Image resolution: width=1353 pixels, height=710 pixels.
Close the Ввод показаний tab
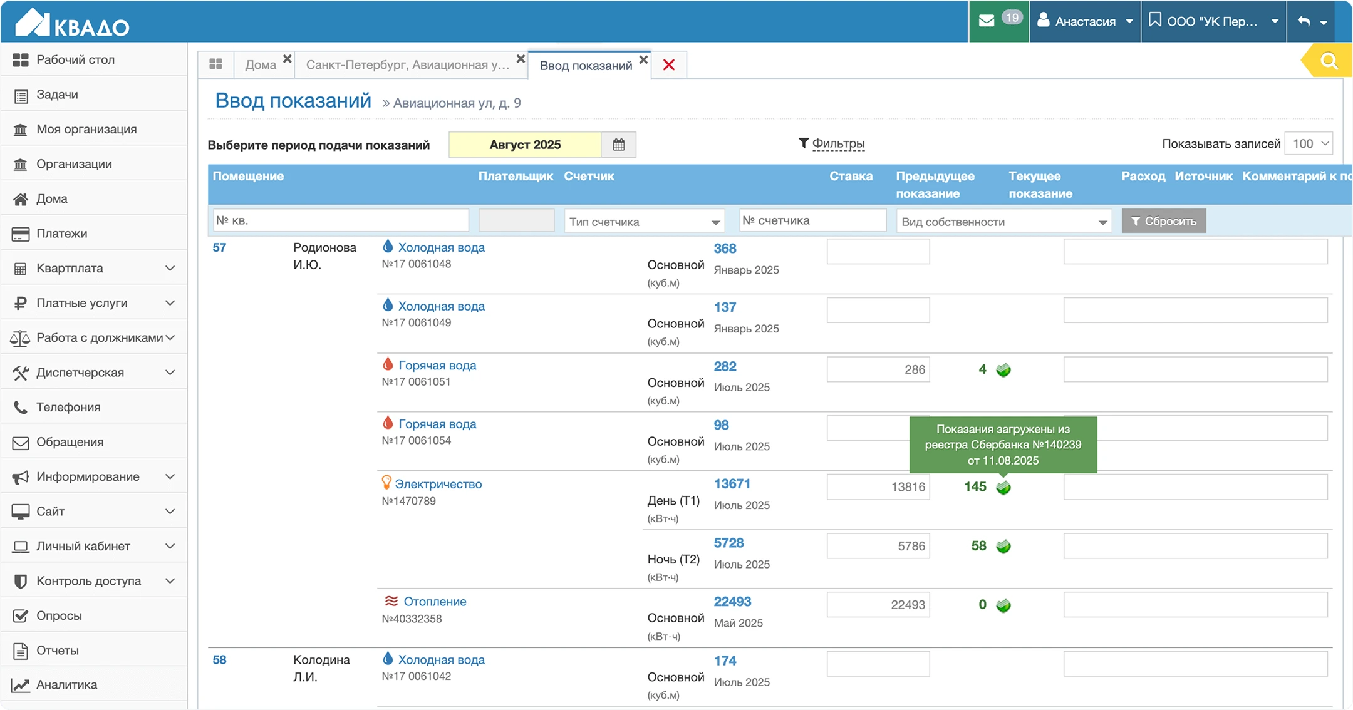click(x=643, y=59)
